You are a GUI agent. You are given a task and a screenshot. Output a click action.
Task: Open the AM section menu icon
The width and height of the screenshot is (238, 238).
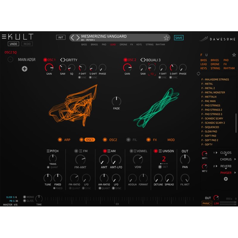tap(109, 151)
